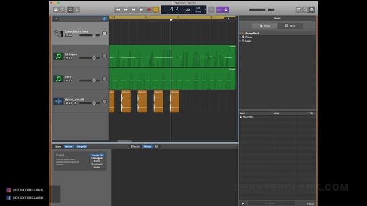
Task: Solo the LD Ampere track
Action: [71, 58]
